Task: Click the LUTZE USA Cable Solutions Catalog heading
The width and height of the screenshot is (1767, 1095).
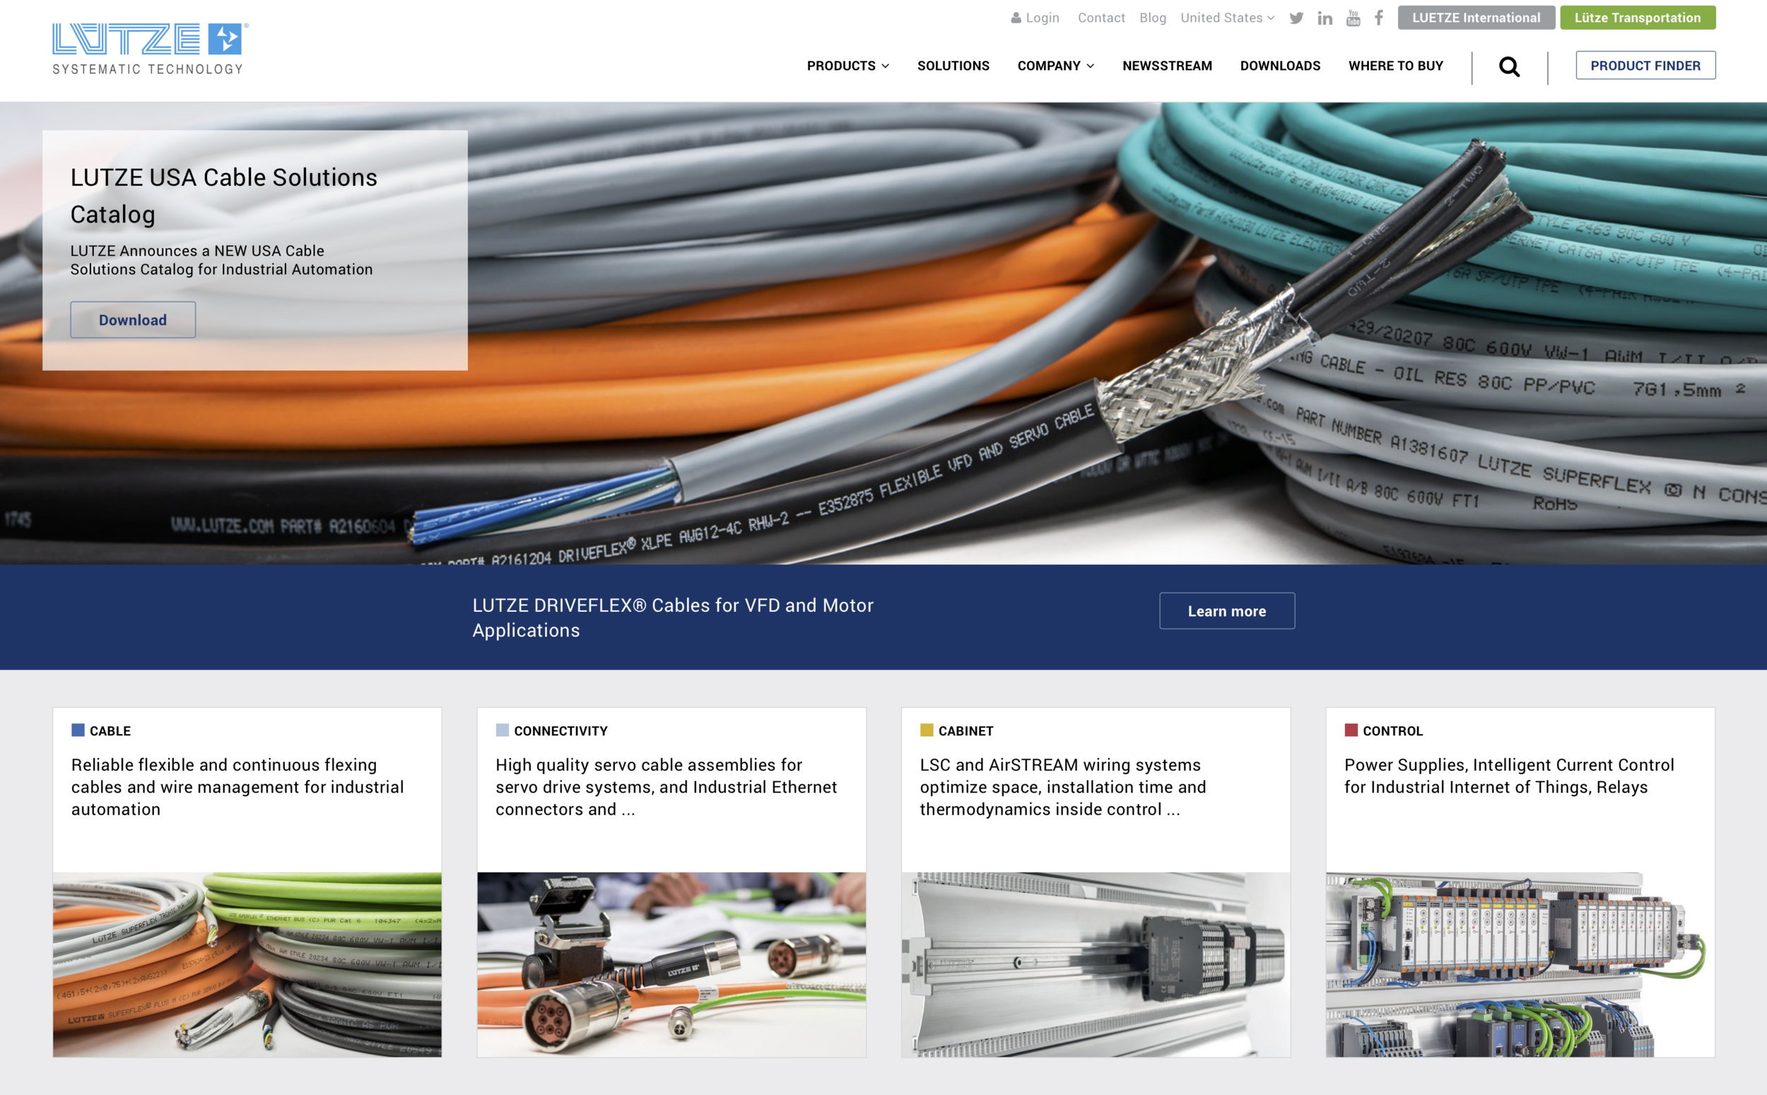Action: [223, 196]
